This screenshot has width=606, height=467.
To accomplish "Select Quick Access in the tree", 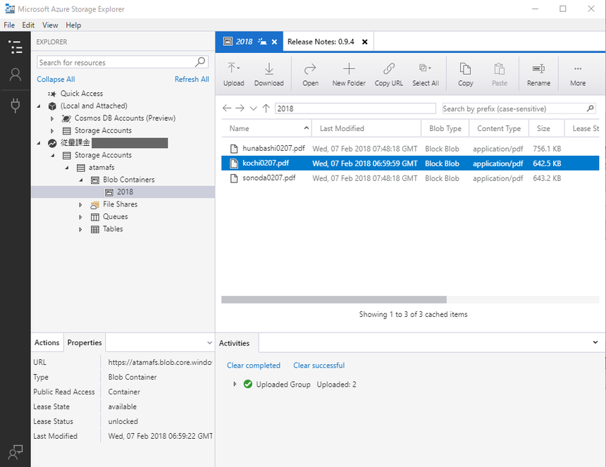I will pos(82,94).
